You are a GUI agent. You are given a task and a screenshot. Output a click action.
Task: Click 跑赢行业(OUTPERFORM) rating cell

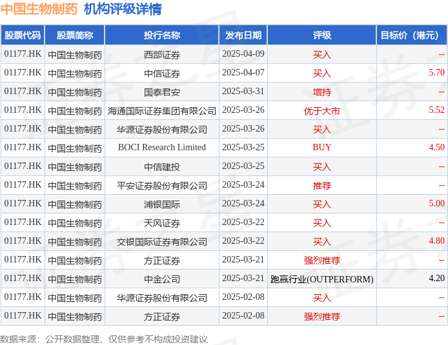click(x=322, y=279)
